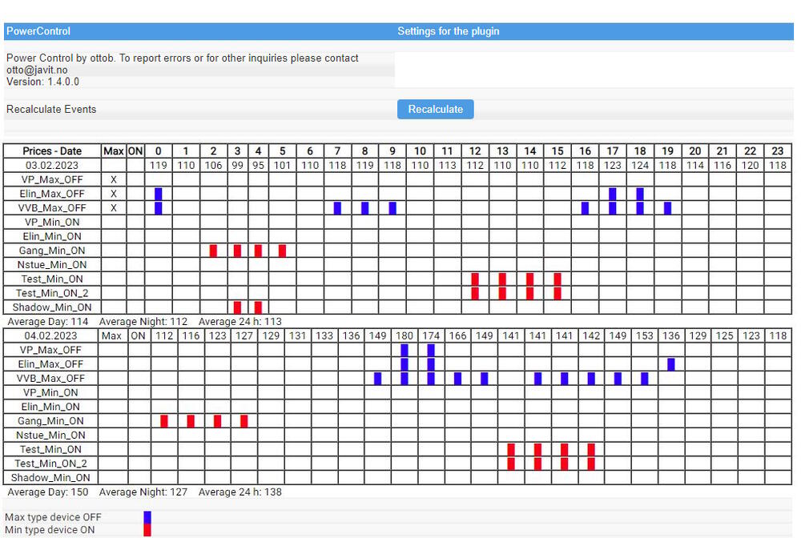Click the PowerControl header title

[38, 31]
